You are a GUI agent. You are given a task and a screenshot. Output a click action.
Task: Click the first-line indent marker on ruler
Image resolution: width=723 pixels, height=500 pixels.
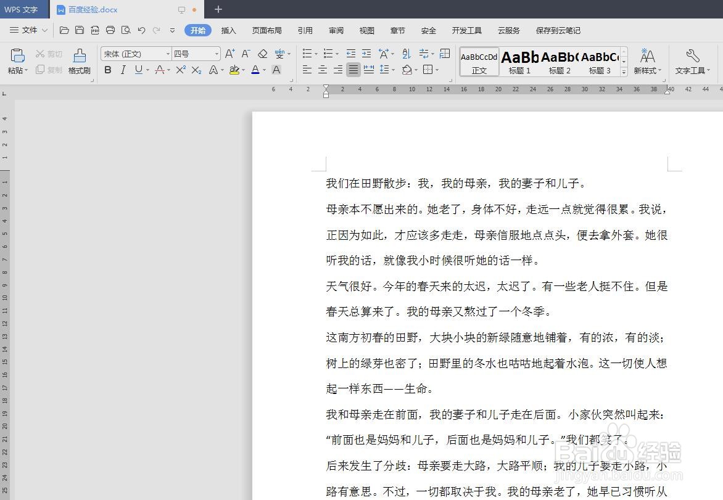[326, 87]
